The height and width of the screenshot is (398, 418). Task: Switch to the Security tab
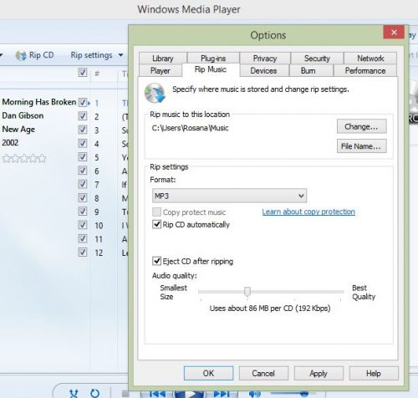tap(317, 59)
